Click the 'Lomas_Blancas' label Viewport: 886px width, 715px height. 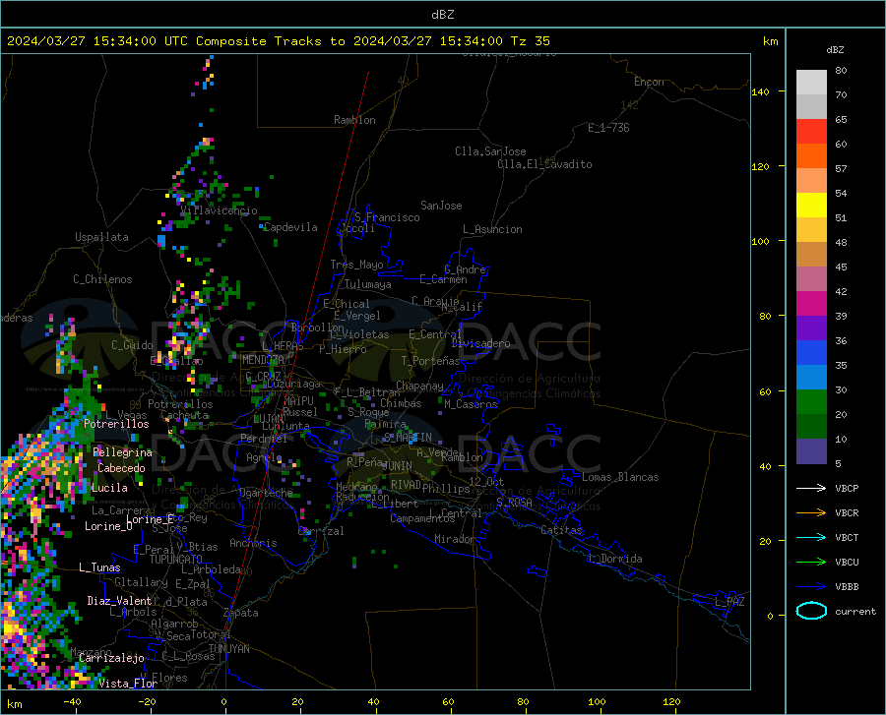tap(620, 477)
